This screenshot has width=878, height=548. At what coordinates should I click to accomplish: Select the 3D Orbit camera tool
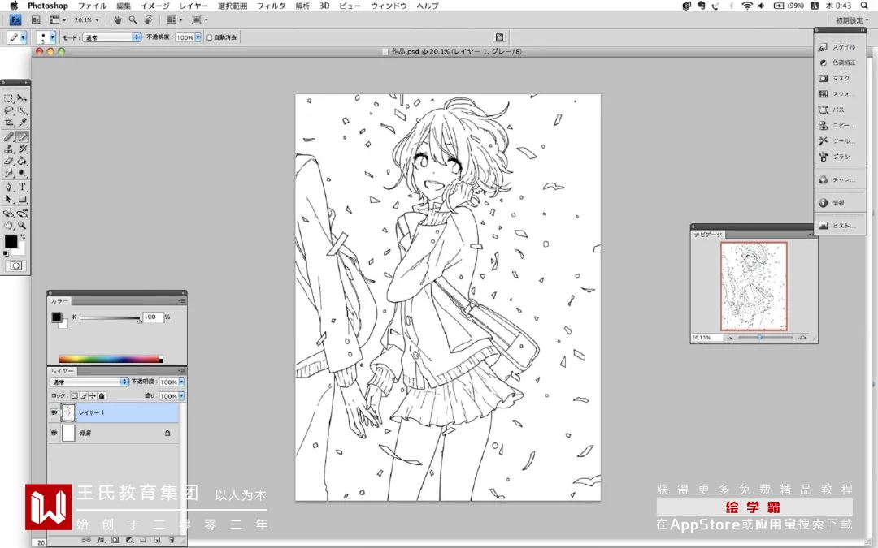pos(22,214)
